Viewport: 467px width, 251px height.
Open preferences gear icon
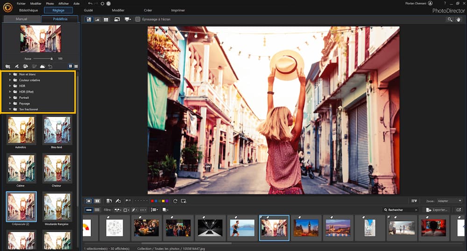point(102,4)
